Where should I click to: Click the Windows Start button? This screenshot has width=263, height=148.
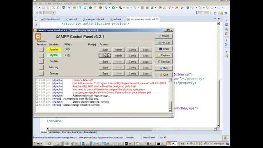click(x=38, y=143)
